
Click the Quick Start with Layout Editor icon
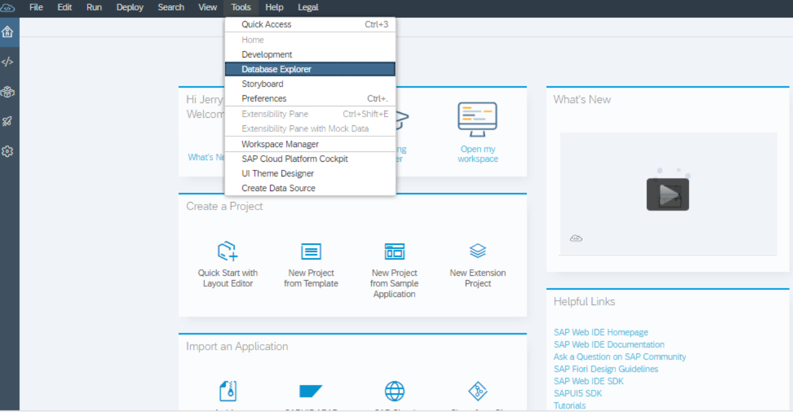(x=228, y=251)
